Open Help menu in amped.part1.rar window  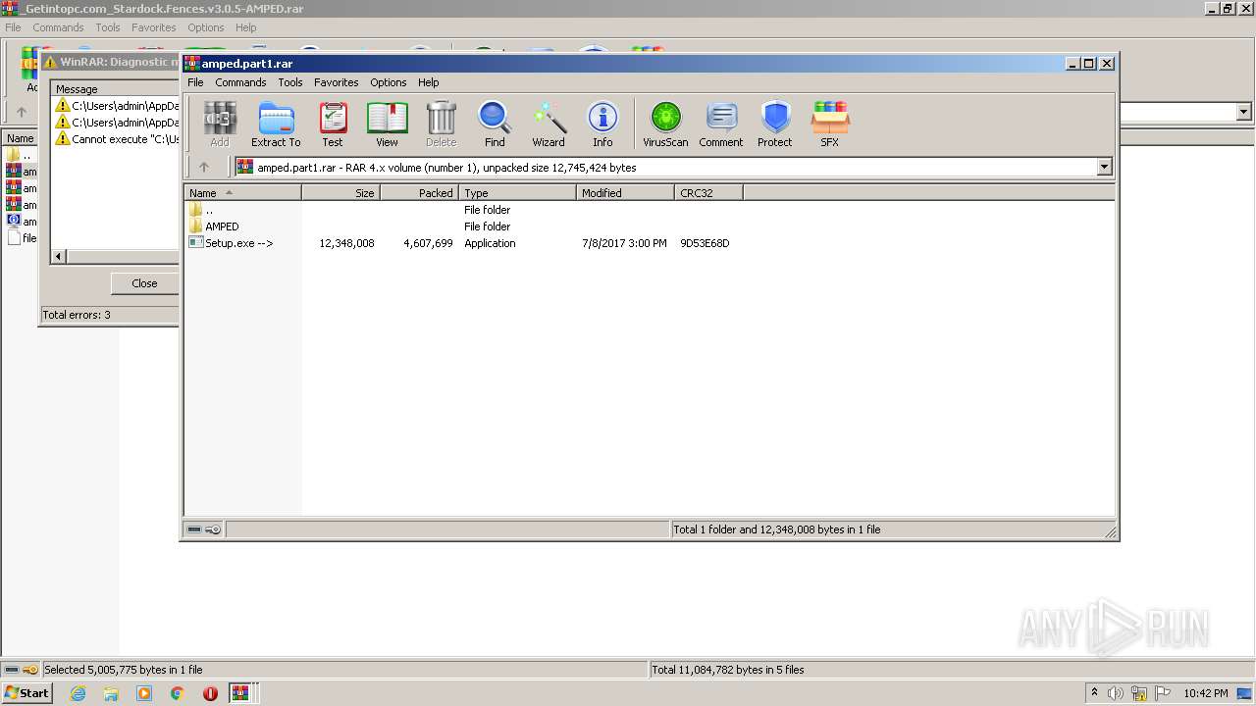(429, 82)
